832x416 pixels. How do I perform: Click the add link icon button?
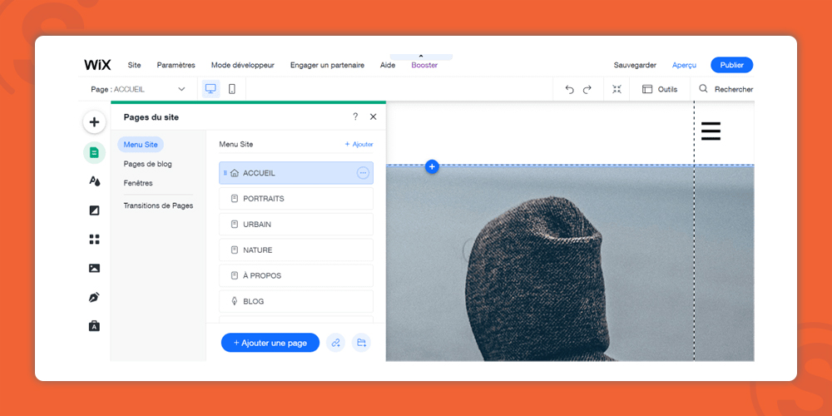pos(335,343)
